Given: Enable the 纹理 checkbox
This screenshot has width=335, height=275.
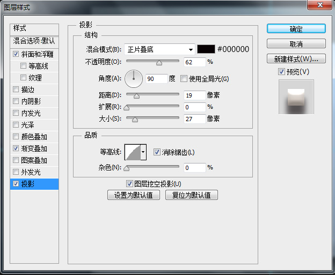Looking at the screenshot, I should [x=23, y=77].
